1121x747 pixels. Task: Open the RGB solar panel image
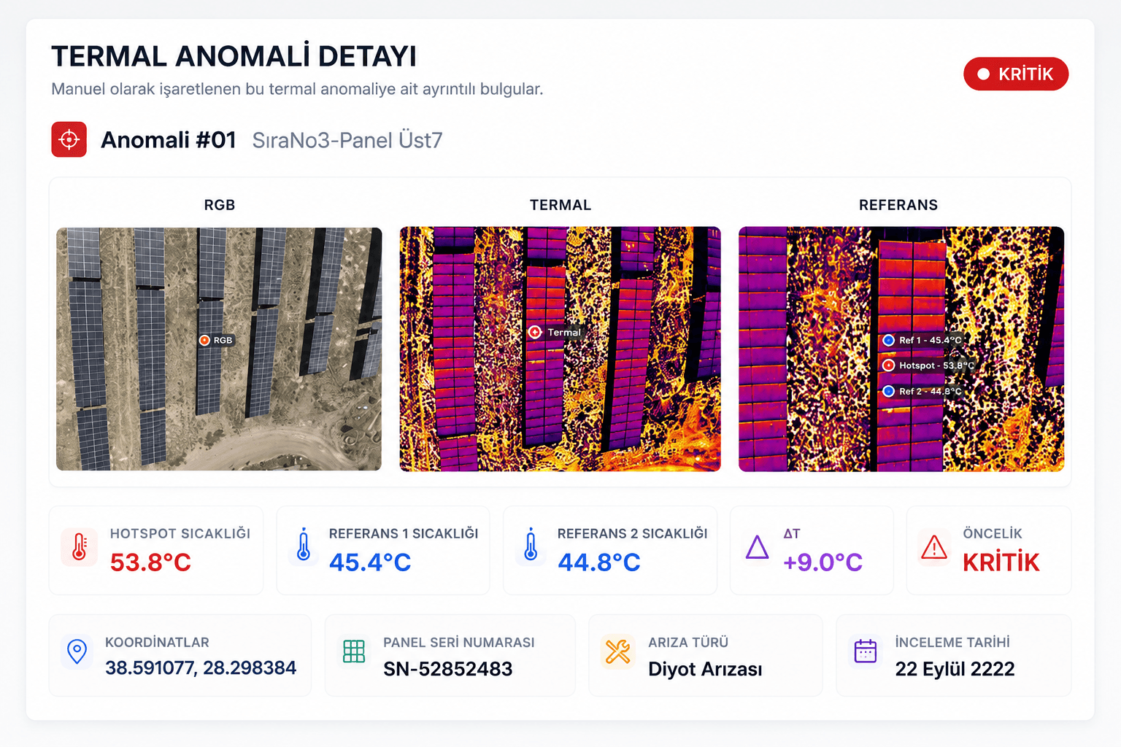click(x=219, y=349)
